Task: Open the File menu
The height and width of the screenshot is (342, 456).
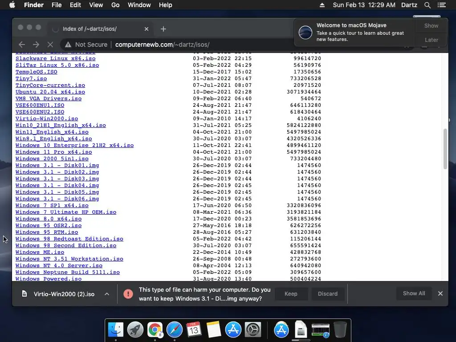Action: [x=57, y=5]
